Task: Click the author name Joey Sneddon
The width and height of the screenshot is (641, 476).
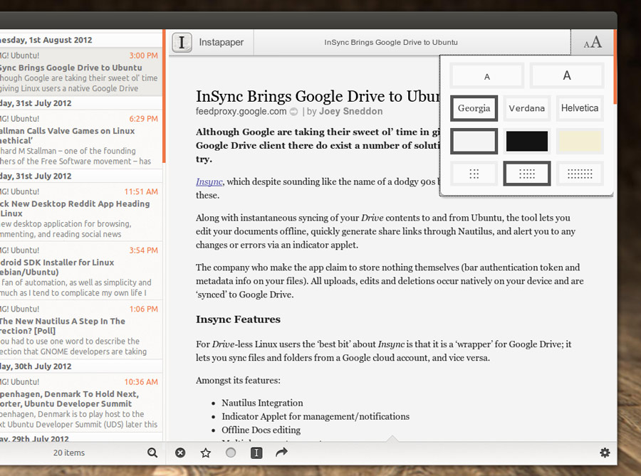Action: click(x=350, y=111)
